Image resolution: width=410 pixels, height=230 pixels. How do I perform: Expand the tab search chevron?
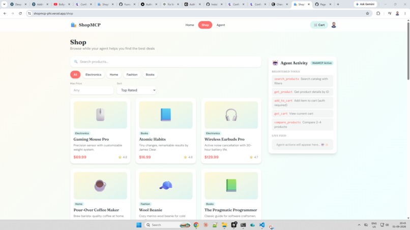coord(4,4)
